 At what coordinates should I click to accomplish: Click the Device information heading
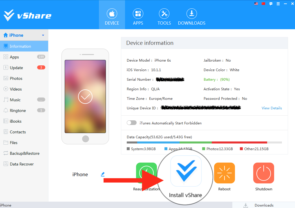[150, 43]
